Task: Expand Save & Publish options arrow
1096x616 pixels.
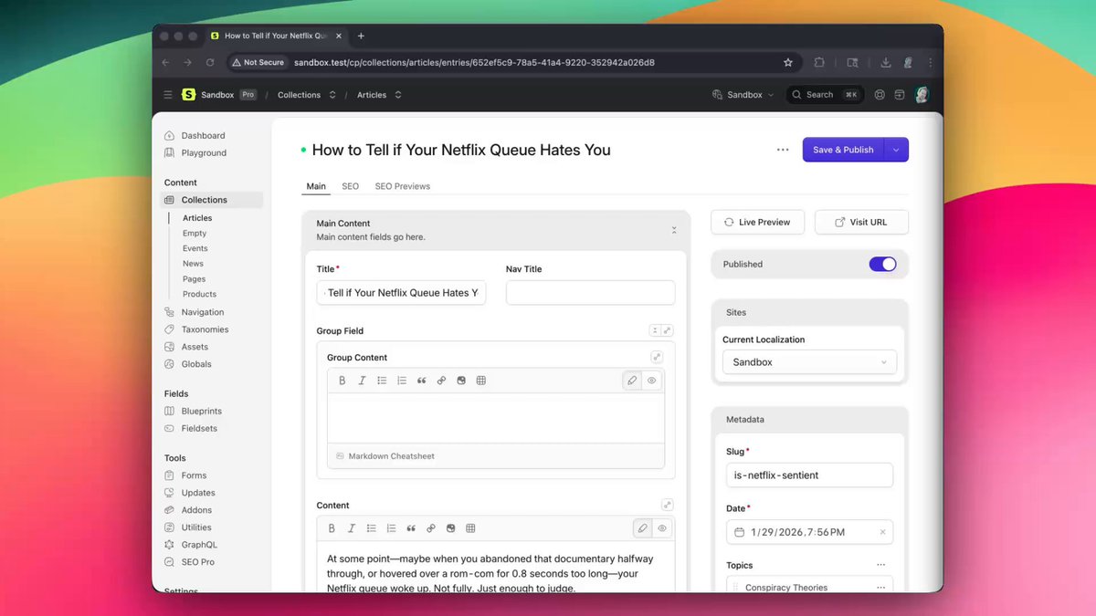Action: [x=896, y=150]
